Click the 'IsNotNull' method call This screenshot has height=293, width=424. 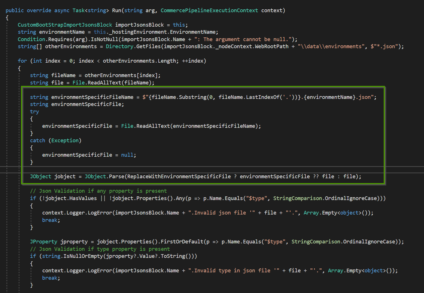104,39
